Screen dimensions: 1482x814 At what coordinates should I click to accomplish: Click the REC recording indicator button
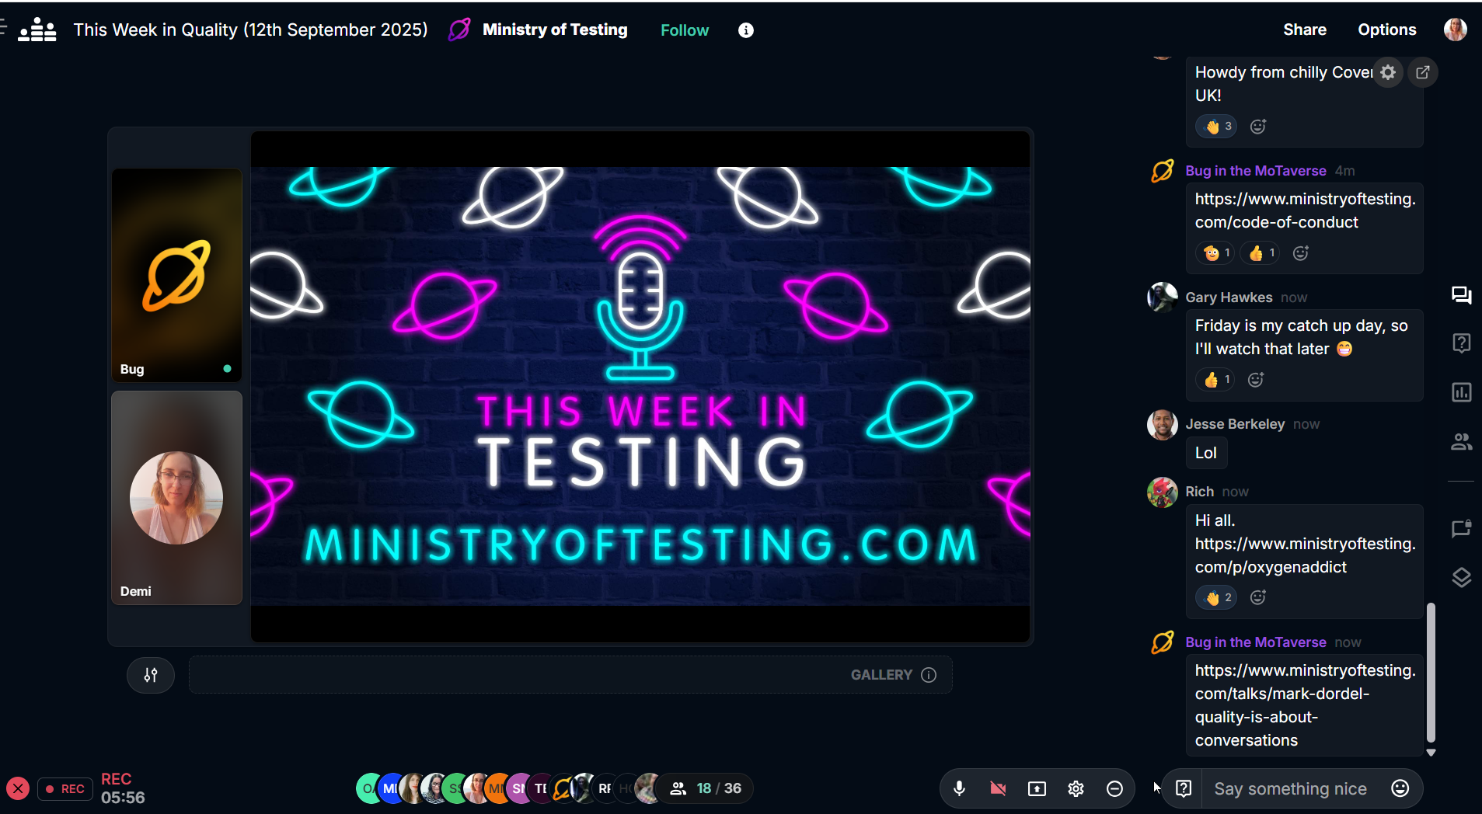pyautogui.click(x=65, y=789)
